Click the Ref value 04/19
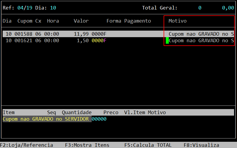Image resolution: width=237 pixels, height=148 pixels. pyautogui.click(x=25, y=8)
